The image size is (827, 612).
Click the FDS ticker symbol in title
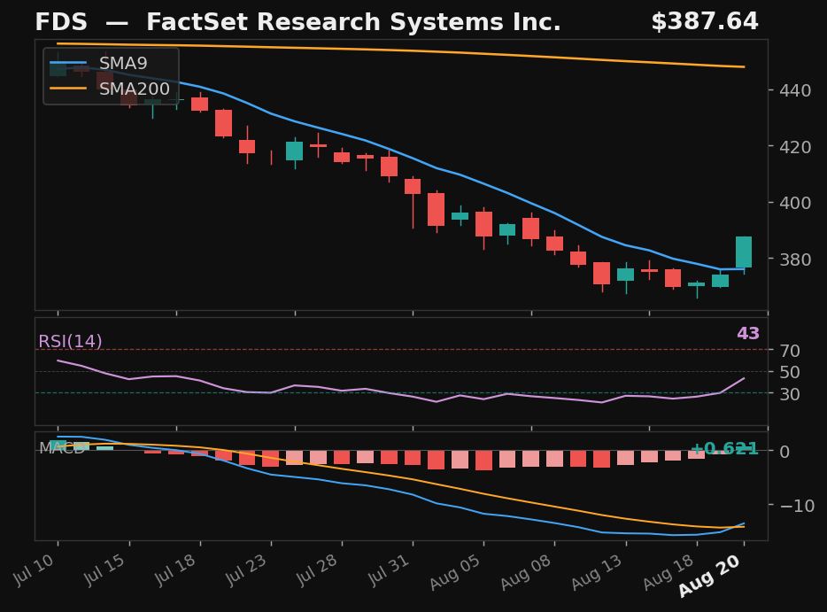[61, 22]
